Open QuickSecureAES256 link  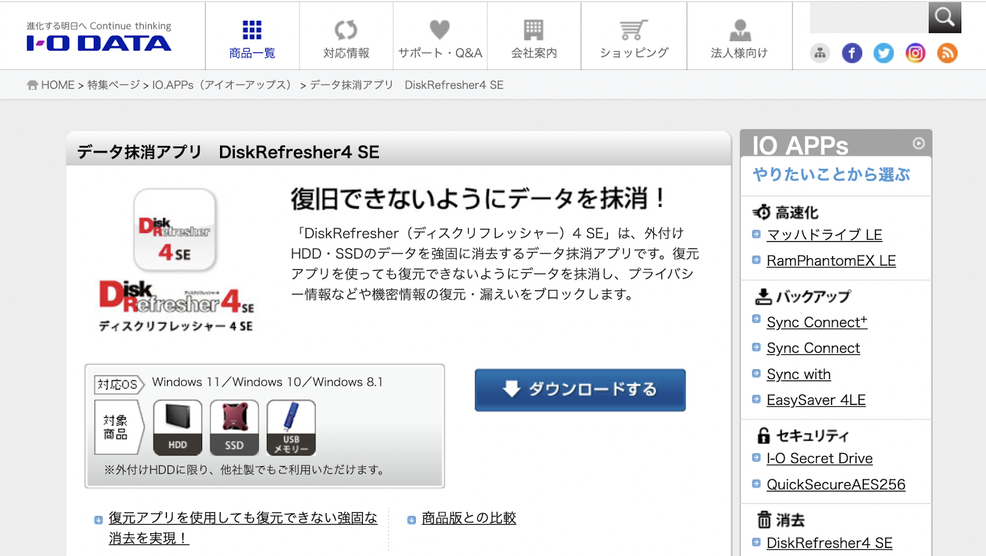(x=836, y=484)
